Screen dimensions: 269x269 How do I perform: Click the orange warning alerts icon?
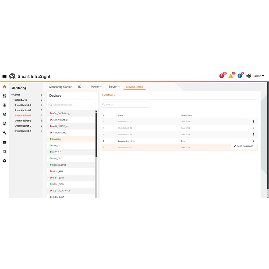[231, 76]
